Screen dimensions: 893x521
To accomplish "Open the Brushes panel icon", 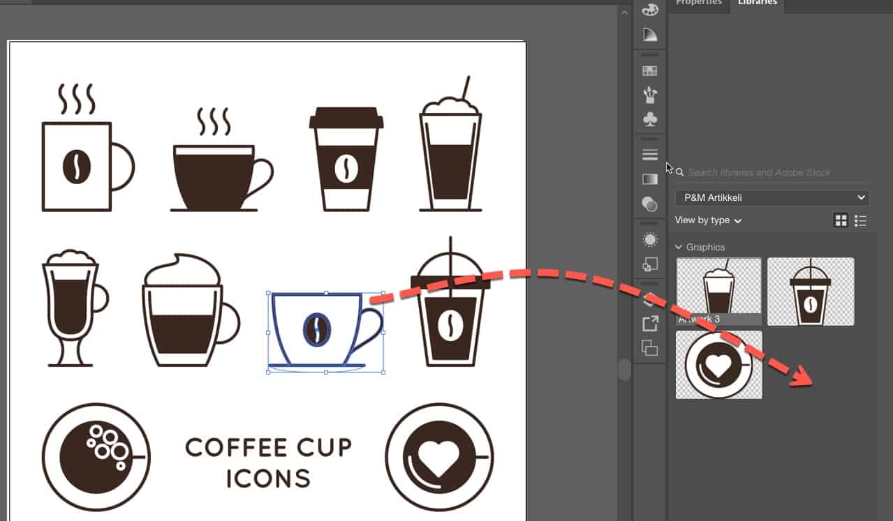I will coord(649,95).
